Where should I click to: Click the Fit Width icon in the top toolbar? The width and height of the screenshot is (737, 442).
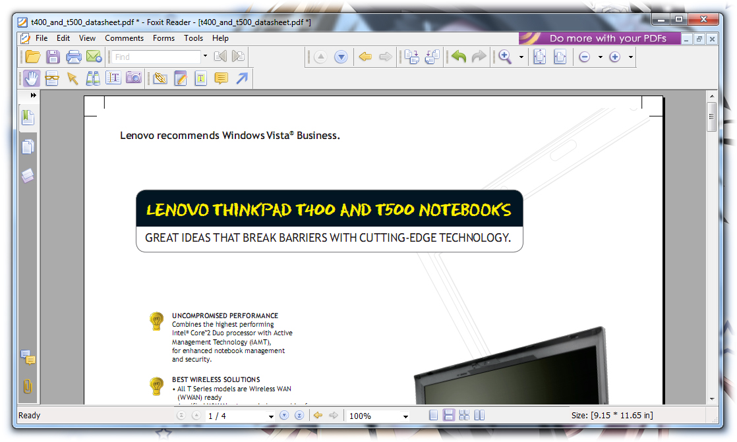tap(560, 57)
